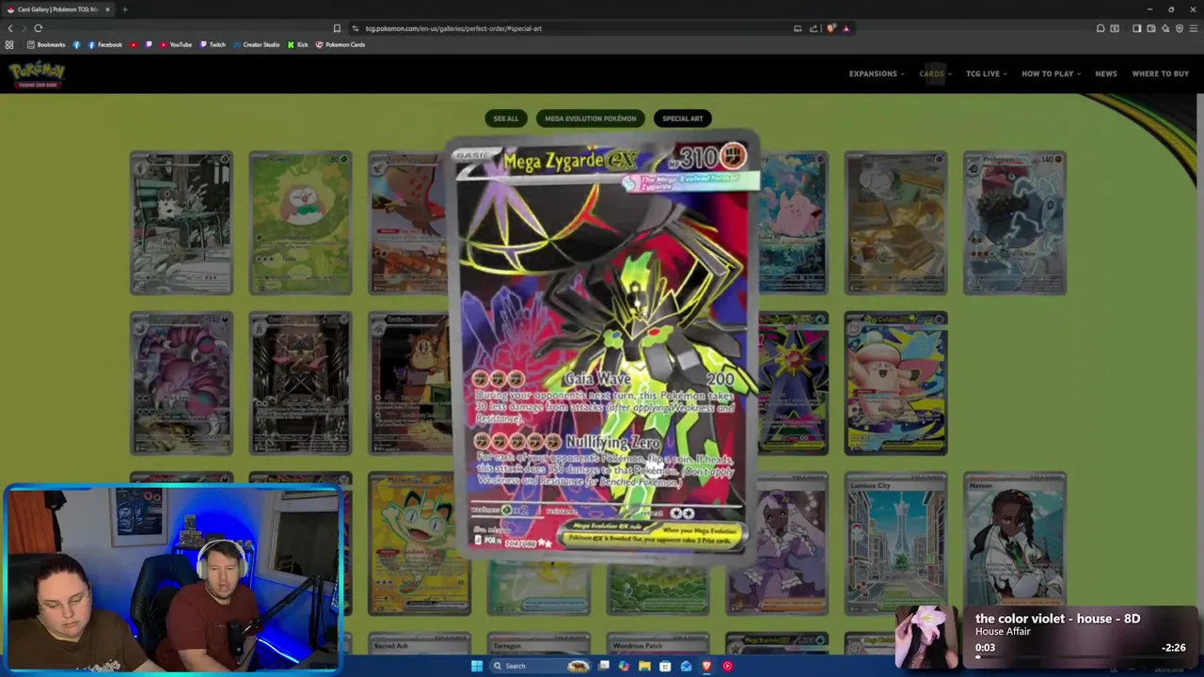Open the Pokemon Cards bookmark
The width and height of the screenshot is (1204, 677).
(340, 44)
